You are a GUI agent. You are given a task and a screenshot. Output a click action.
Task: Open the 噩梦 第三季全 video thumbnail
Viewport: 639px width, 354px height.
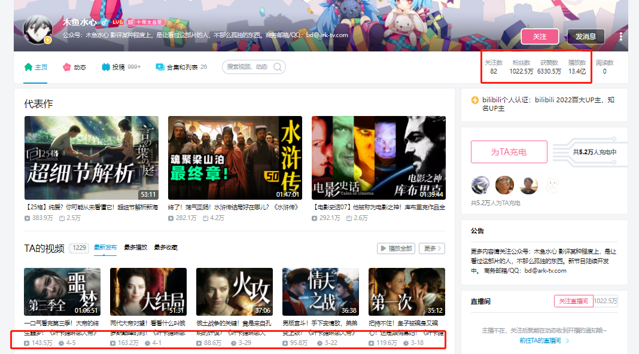[x=62, y=292]
